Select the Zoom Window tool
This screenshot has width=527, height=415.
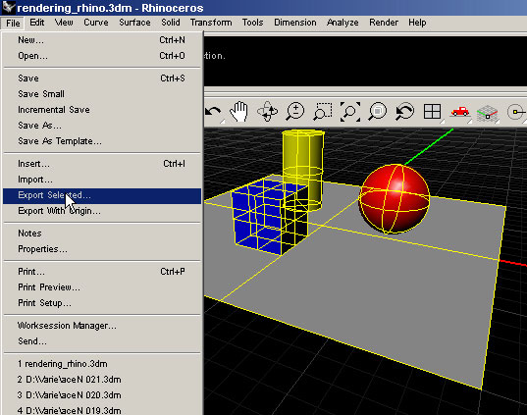point(322,112)
